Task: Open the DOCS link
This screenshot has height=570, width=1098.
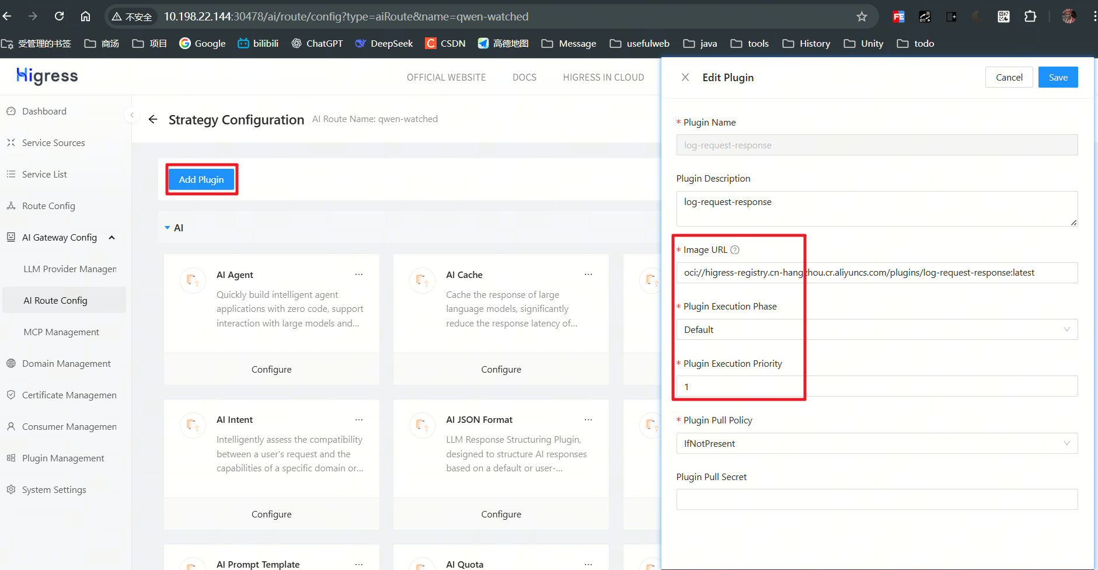Action: pos(524,77)
